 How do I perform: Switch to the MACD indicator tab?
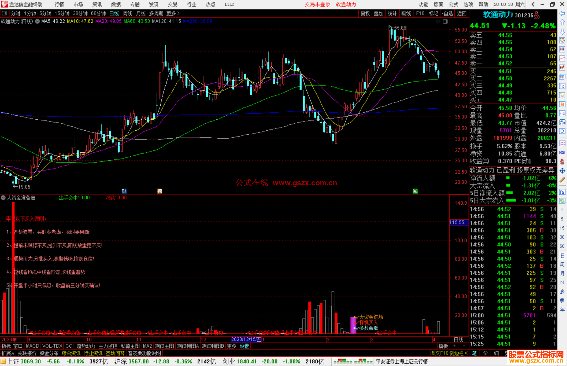(32, 346)
